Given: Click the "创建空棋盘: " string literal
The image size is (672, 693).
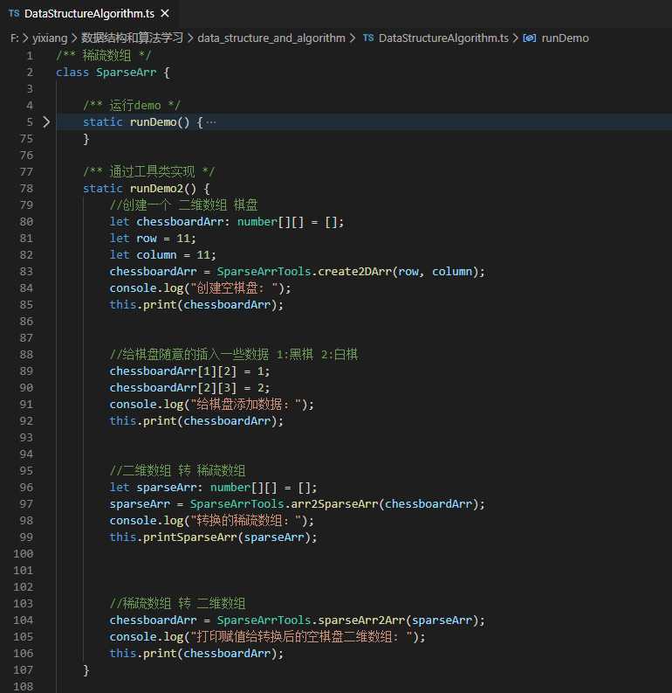Looking at the screenshot, I should 234,288.
